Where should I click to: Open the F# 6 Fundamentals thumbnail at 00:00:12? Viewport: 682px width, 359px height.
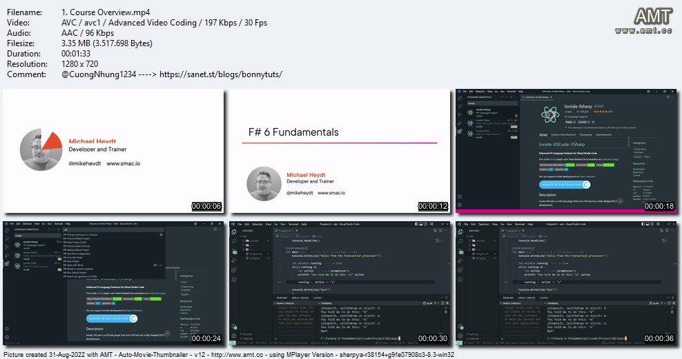[340, 151]
